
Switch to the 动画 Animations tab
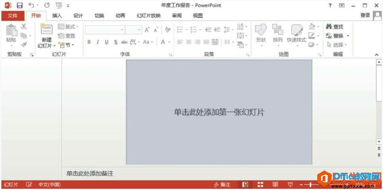click(120, 16)
